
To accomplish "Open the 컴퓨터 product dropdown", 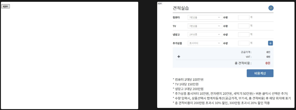I will (x=205, y=17).
